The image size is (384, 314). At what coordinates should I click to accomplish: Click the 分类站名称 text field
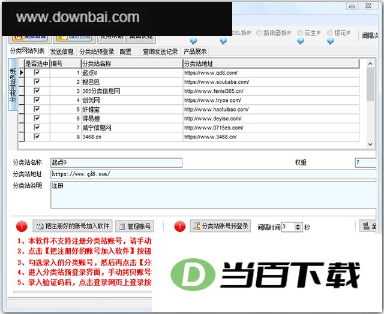116,162
